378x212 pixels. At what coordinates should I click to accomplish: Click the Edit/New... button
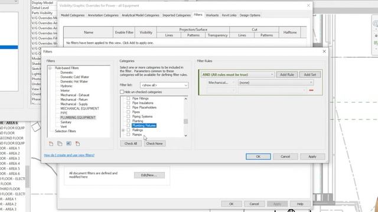point(149,175)
